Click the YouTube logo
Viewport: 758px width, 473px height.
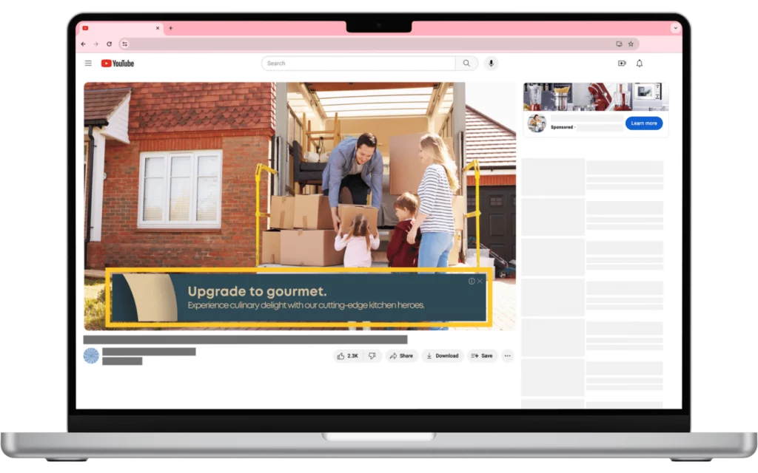click(117, 63)
